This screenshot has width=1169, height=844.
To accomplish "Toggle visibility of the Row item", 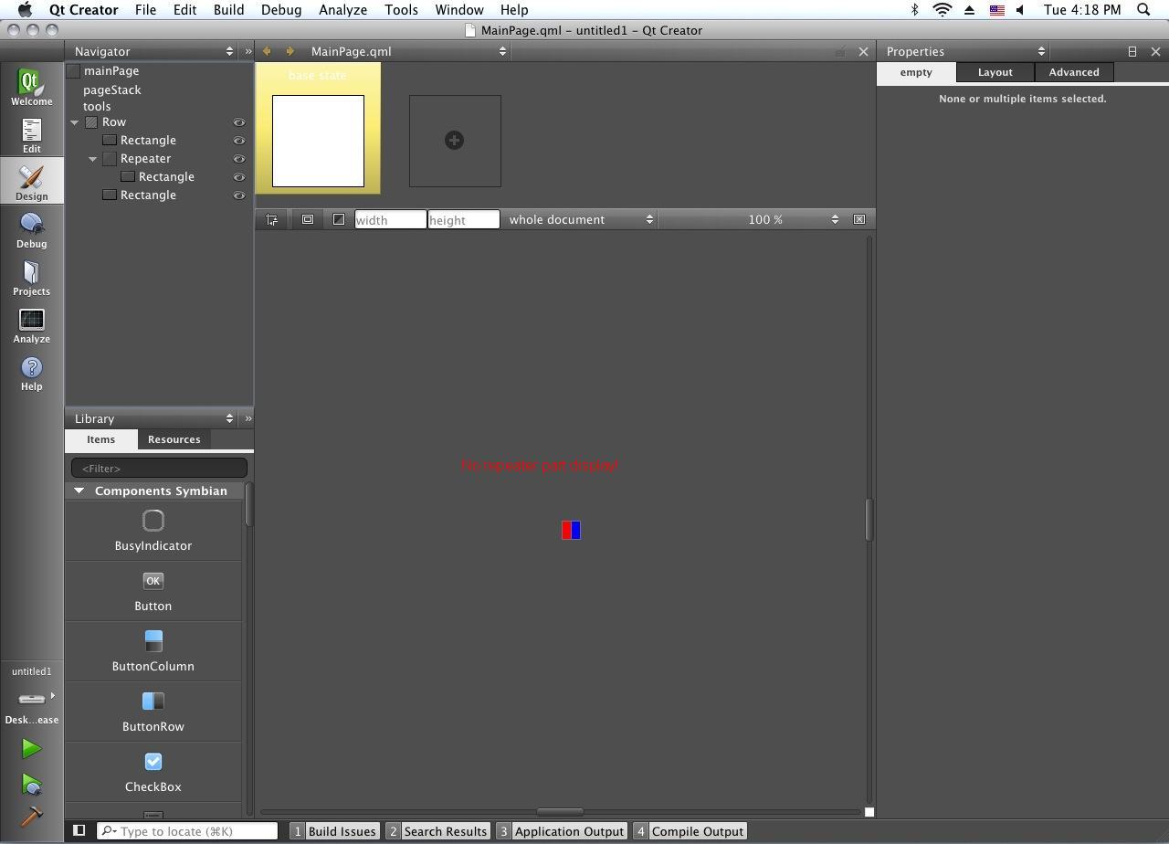I will [238, 122].
